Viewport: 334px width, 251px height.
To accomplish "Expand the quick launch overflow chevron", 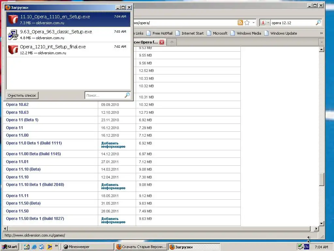I will pos(56,246).
